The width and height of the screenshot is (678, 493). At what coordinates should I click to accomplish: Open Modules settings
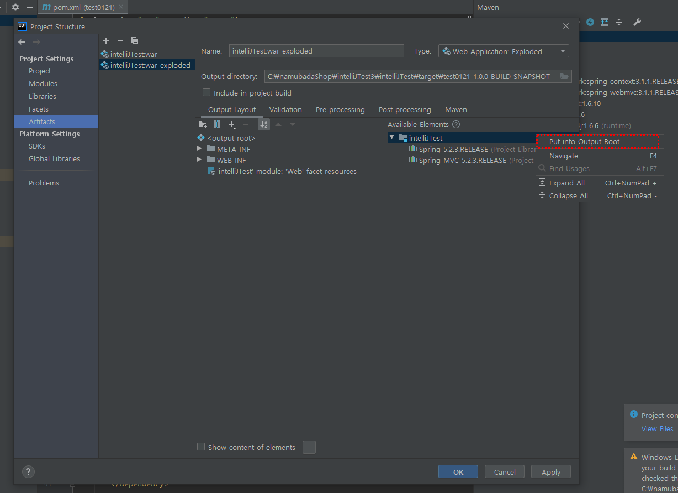point(43,83)
